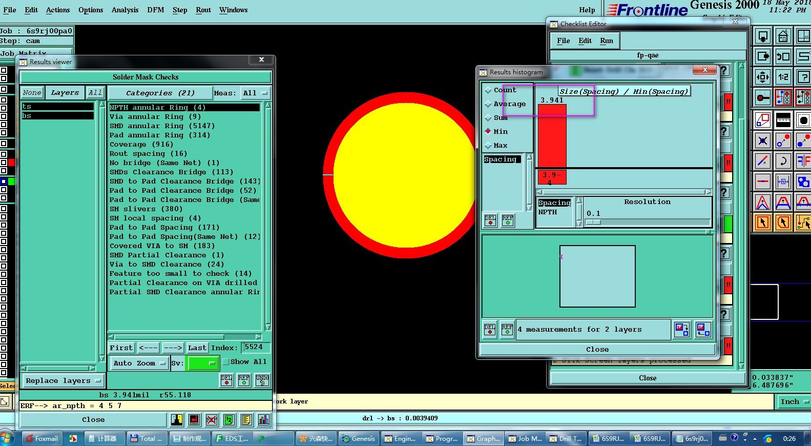Open the DFM menu
Screen dimensions: 811x446
coord(156,10)
